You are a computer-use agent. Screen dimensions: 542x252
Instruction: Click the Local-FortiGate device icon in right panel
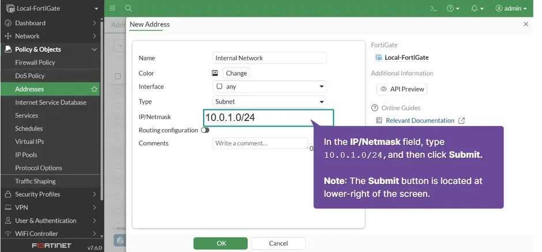379,58
